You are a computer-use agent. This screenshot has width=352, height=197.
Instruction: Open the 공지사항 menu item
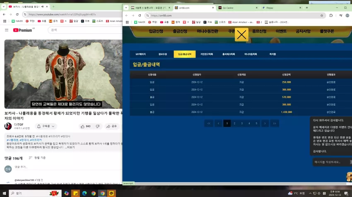point(303,31)
